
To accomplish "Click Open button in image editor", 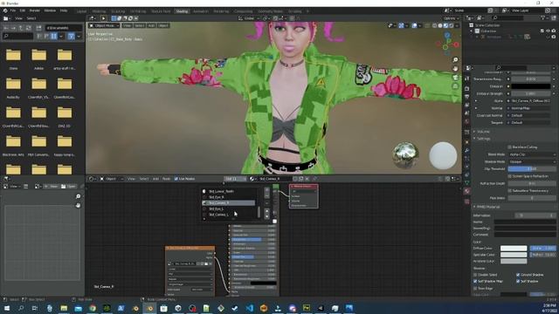I will click(68, 186).
